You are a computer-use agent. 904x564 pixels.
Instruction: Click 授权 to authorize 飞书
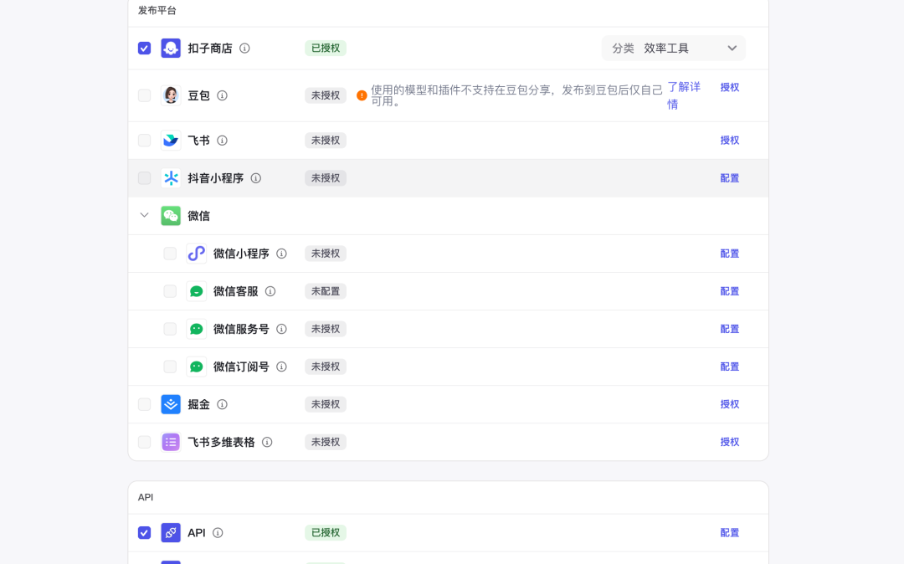click(x=729, y=140)
